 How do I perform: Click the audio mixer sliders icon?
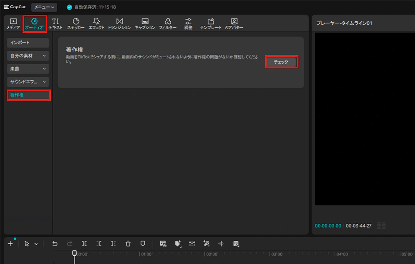click(192, 244)
